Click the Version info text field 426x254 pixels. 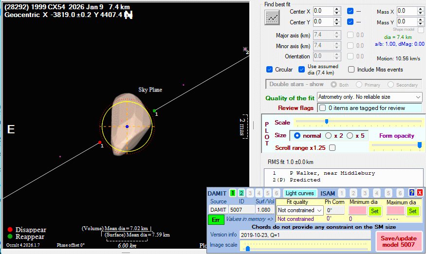[305, 235]
